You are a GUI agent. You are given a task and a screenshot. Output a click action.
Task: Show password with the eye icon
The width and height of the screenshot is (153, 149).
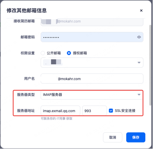(x=139, y=37)
